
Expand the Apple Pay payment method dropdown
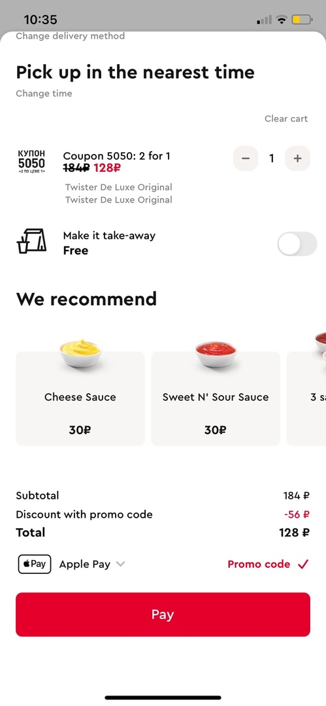click(120, 563)
